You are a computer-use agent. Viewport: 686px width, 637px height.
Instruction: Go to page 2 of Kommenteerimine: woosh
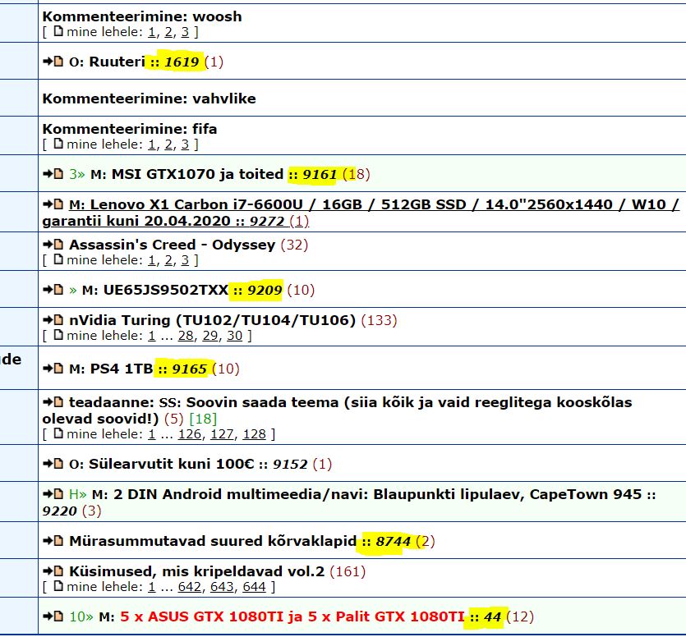pyautogui.click(x=168, y=32)
